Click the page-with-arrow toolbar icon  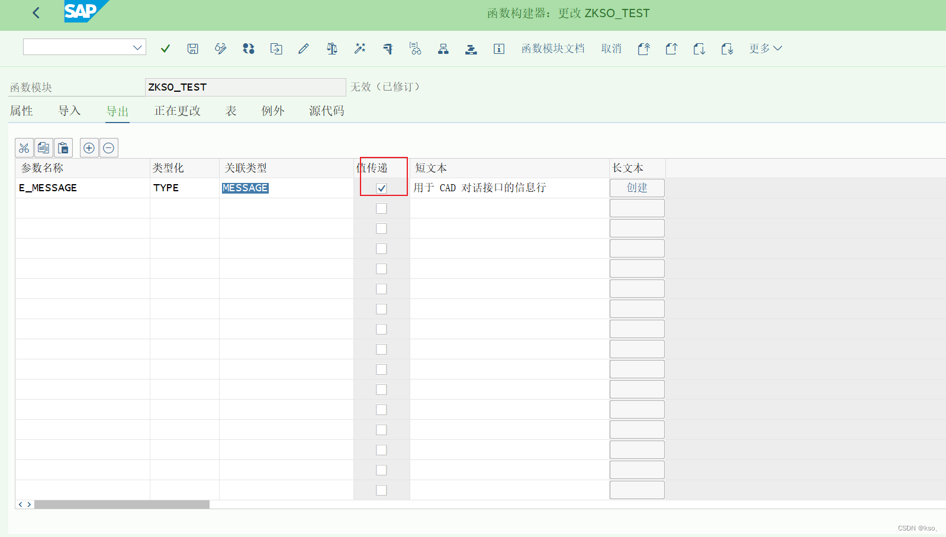(x=276, y=49)
